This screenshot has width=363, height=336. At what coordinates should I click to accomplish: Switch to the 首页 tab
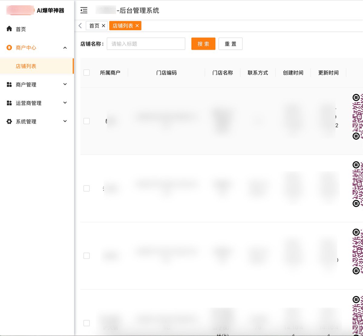pos(94,25)
